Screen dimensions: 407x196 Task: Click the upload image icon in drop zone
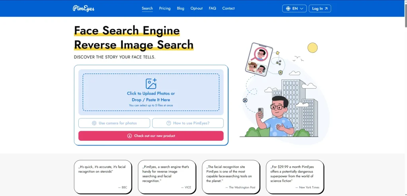pos(151,83)
